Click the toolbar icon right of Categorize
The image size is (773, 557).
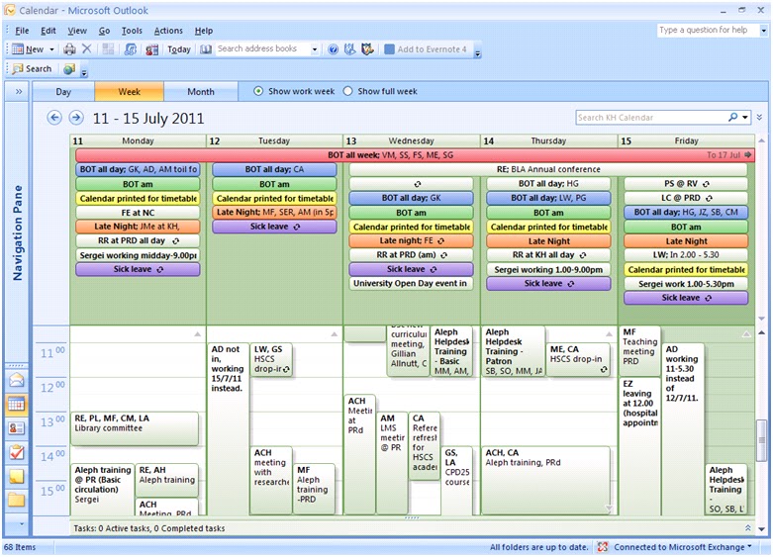tap(131, 49)
